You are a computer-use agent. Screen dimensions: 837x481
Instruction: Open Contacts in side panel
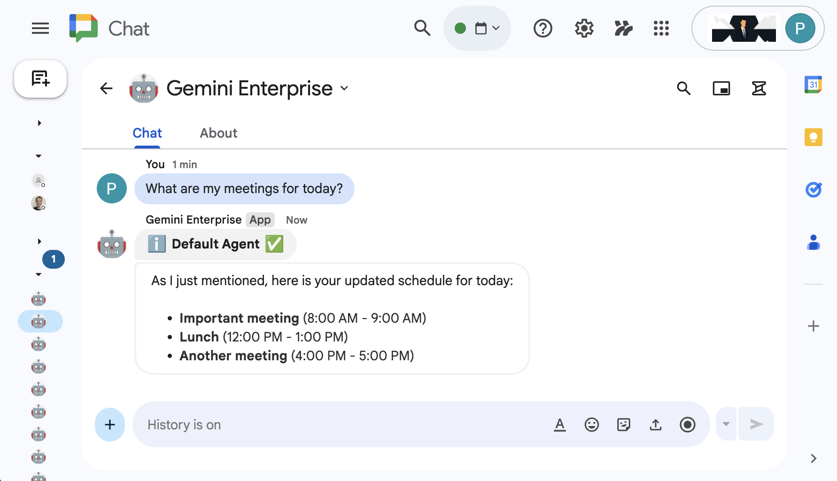(813, 242)
